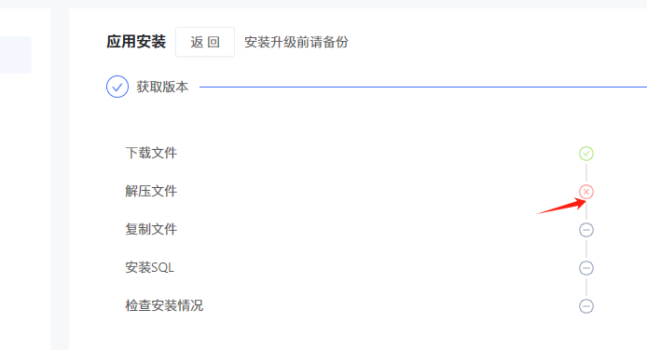Viewport: 647px width, 350px height.
Task: Click the 应用安装 page title
Action: coord(136,42)
